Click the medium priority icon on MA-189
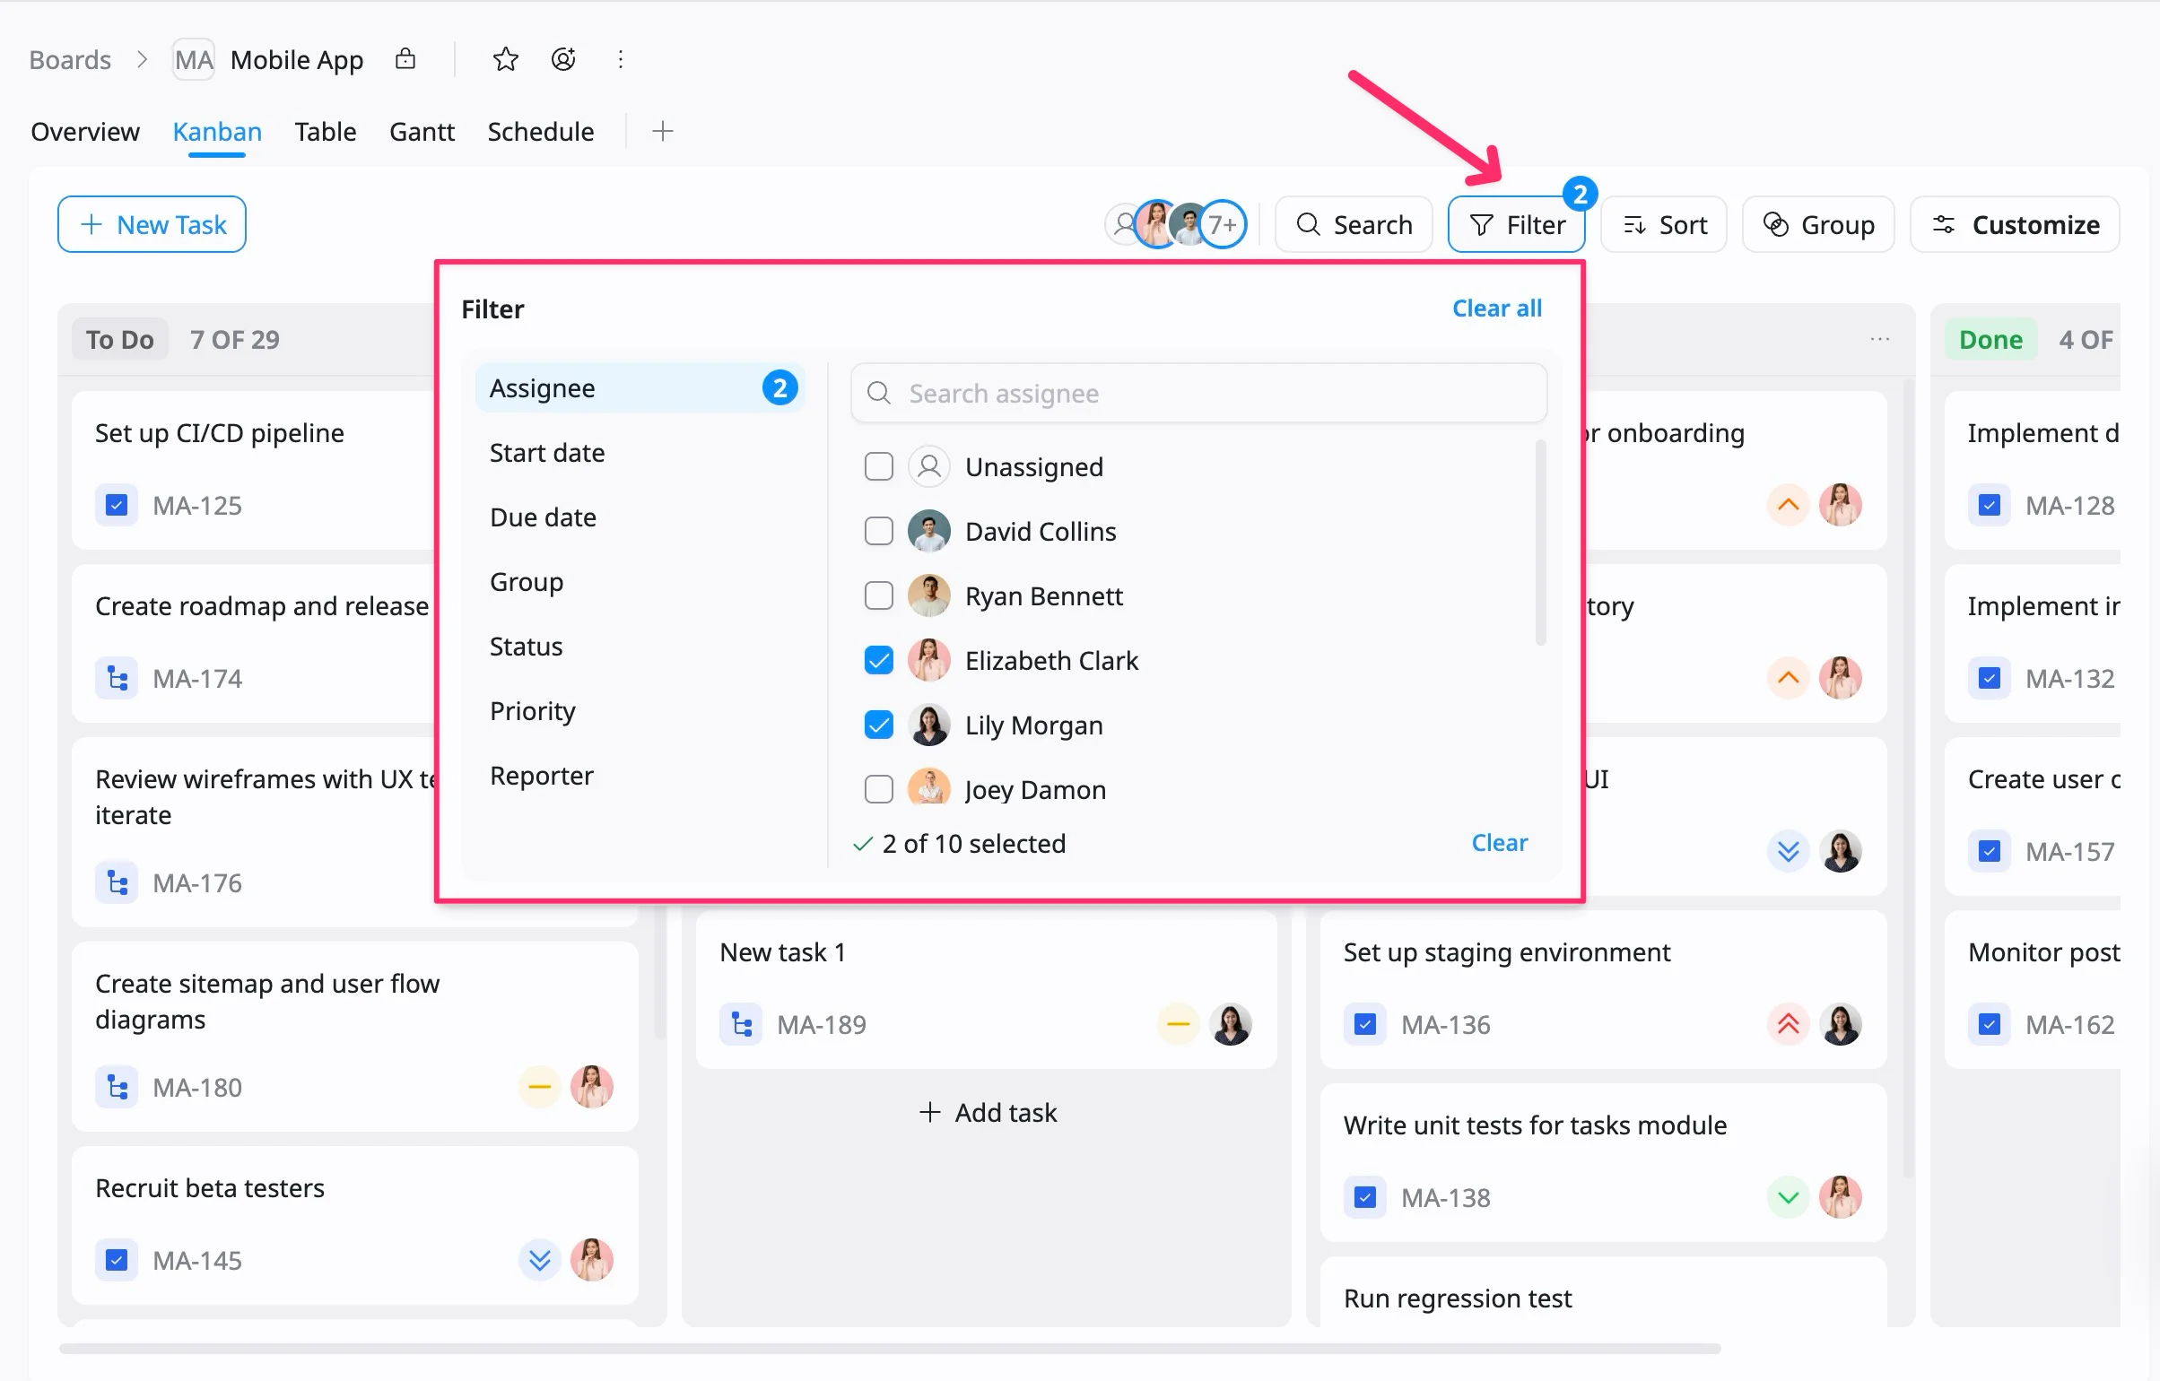This screenshot has width=2160, height=1381. [1179, 1024]
